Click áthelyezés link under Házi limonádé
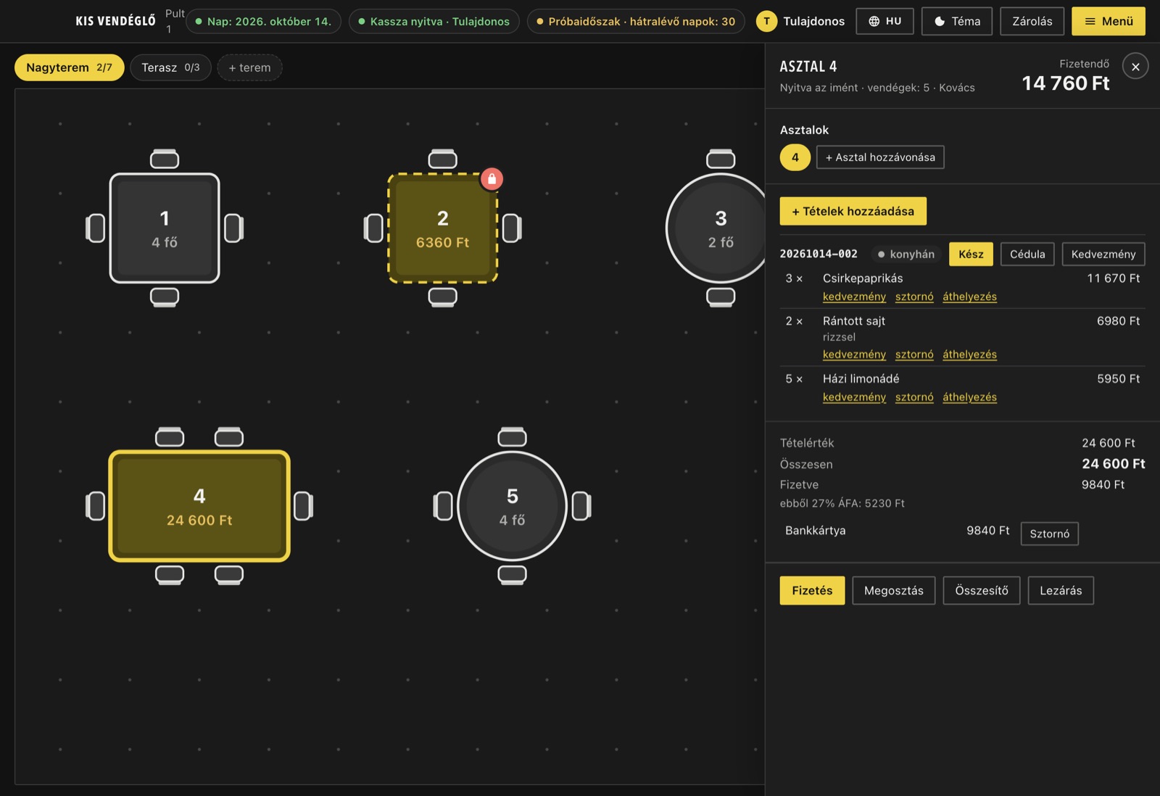 [969, 397]
